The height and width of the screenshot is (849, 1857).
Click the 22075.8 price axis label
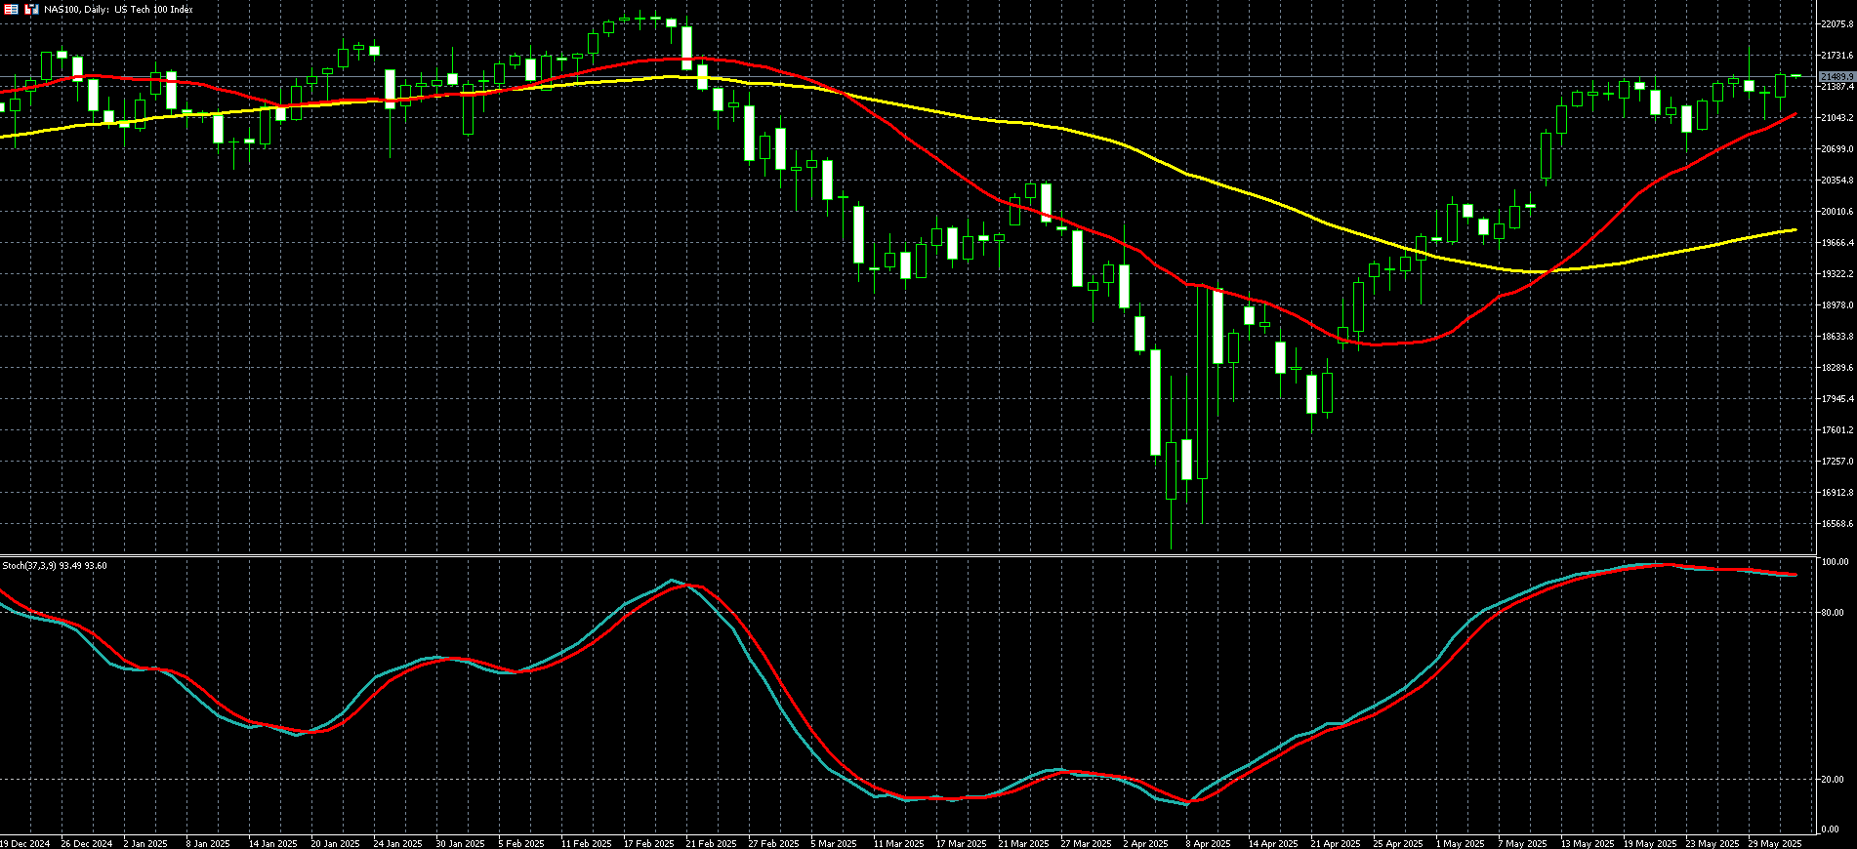[x=1836, y=24]
